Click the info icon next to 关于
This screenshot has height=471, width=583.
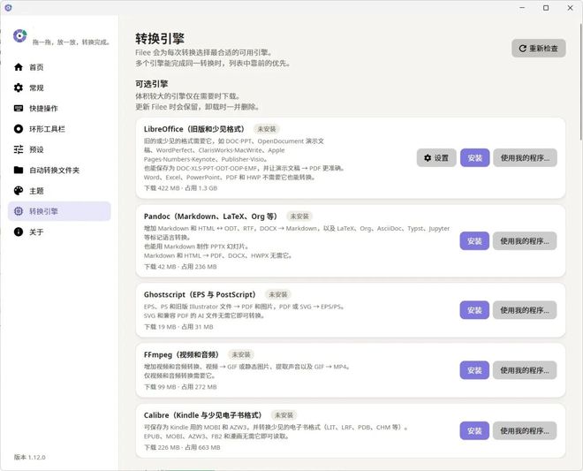(x=19, y=232)
